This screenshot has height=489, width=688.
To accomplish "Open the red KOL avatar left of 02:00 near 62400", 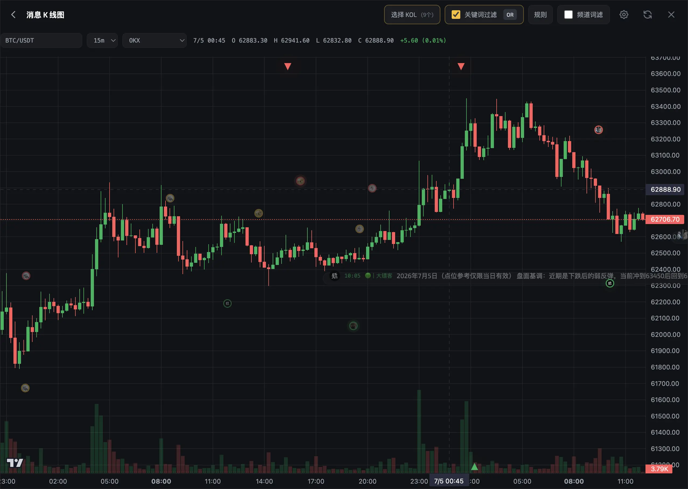I will [x=26, y=276].
